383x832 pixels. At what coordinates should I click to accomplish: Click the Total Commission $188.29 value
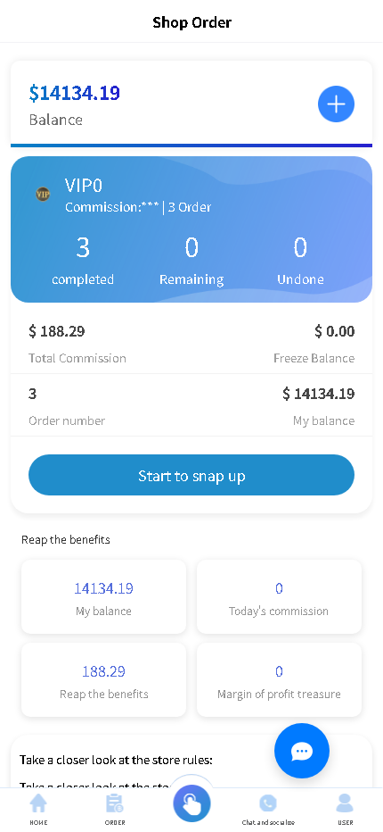point(57,331)
